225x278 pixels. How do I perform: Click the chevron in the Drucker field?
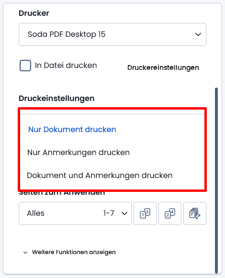(198, 34)
